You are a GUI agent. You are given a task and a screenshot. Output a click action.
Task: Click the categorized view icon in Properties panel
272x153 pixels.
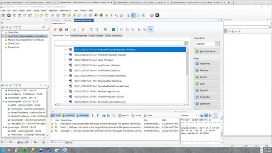tap(225, 31)
